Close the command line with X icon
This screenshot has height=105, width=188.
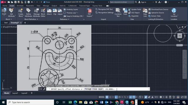pyautogui.click(x=41, y=89)
